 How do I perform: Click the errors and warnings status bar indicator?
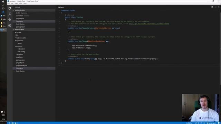[15, 123]
